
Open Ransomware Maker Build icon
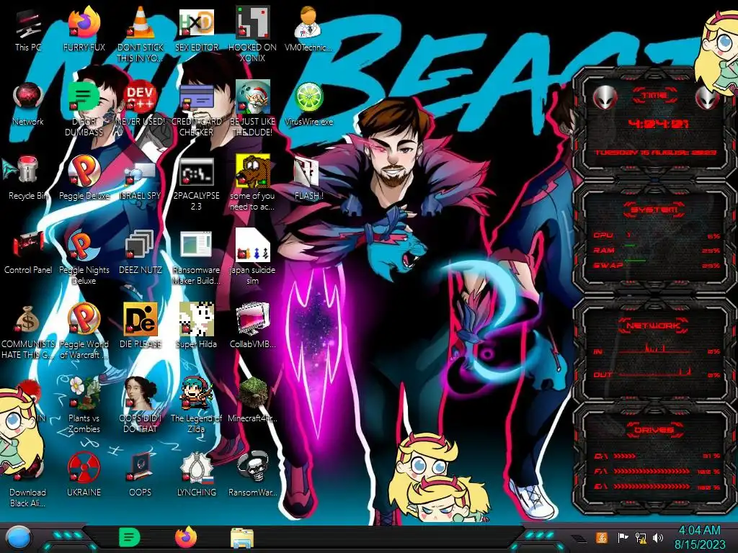(196, 257)
